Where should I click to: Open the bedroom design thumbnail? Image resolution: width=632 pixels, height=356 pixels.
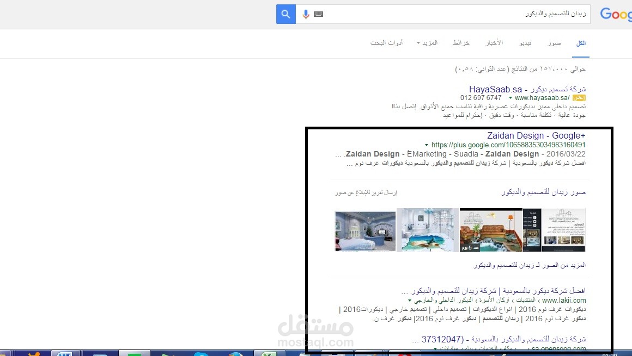click(365, 232)
